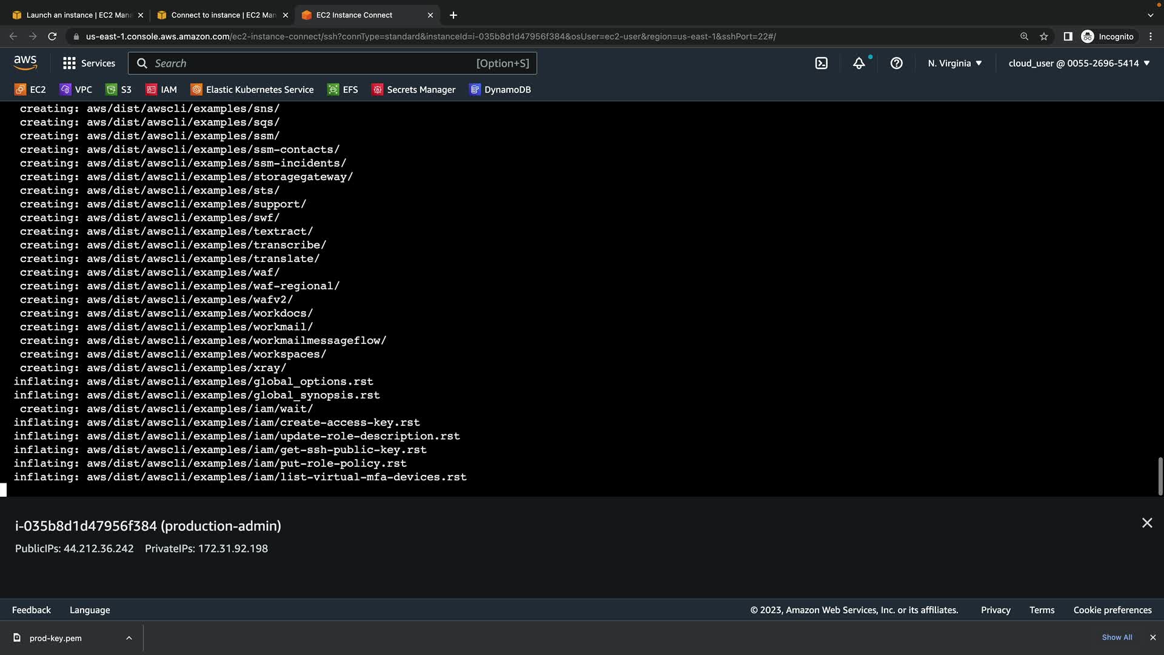Bookmark this page with star icon
The width and height of the screenshot is (1164, 655).
point(1043,36)
